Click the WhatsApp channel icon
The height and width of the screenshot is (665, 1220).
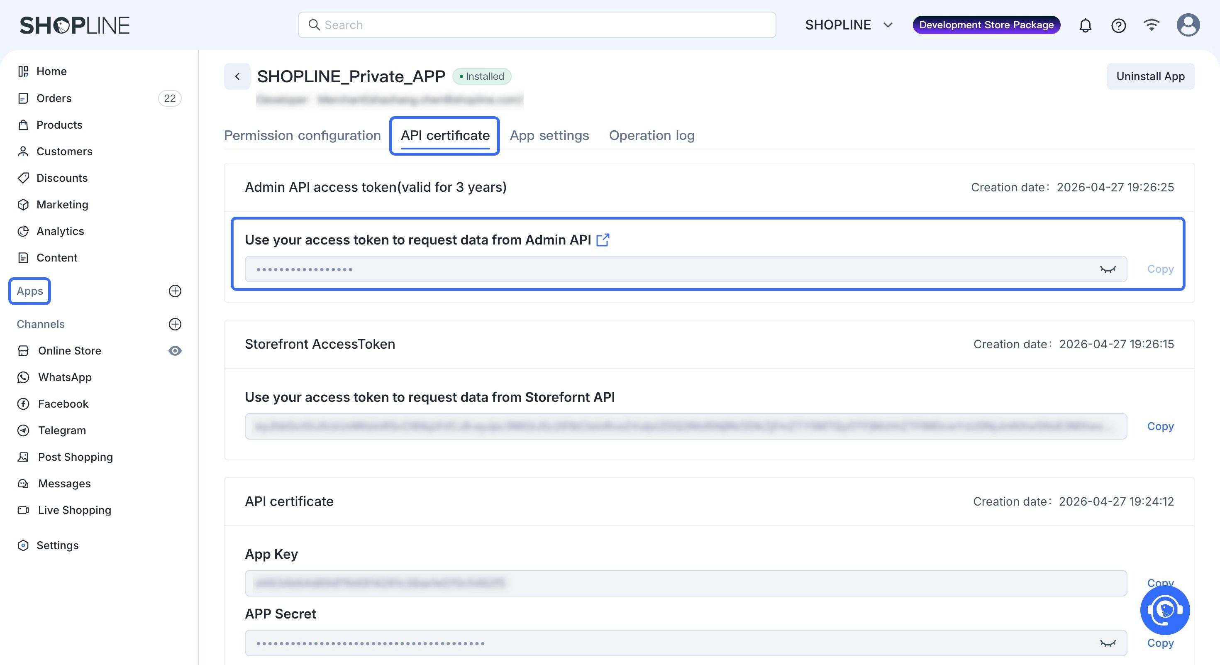pyautogui.click(x=23, y=377)
